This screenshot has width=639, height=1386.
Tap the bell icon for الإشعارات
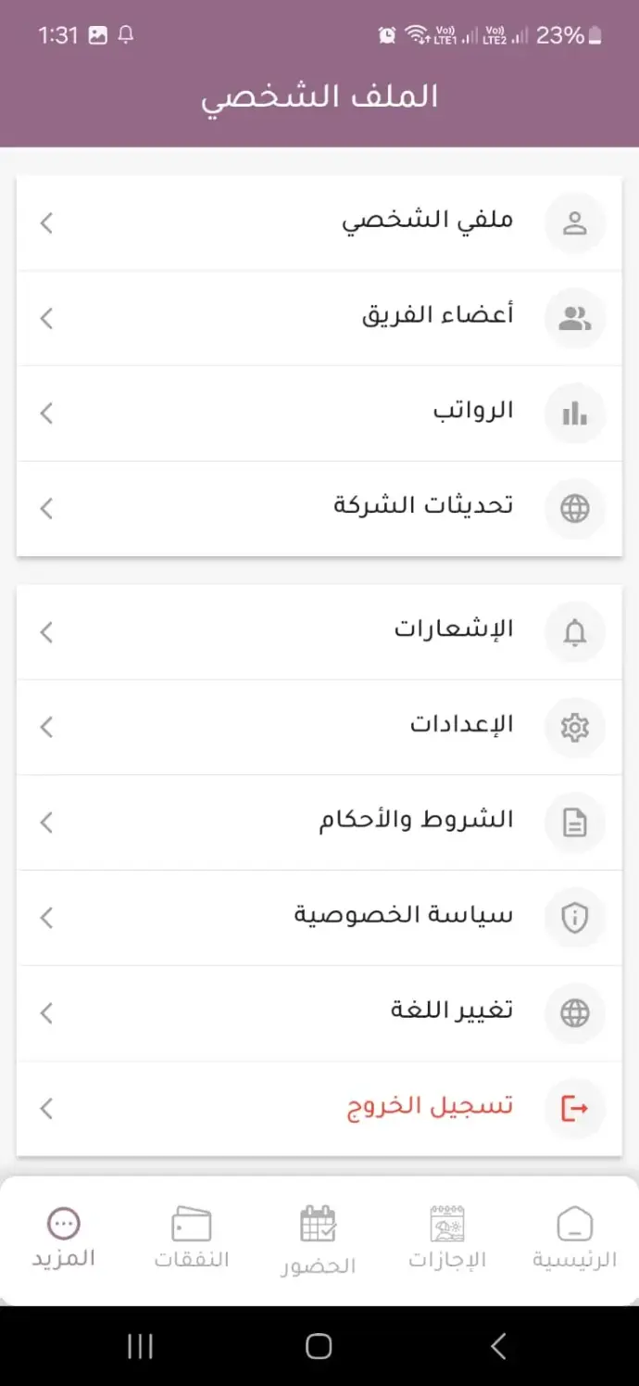(574, 632)
